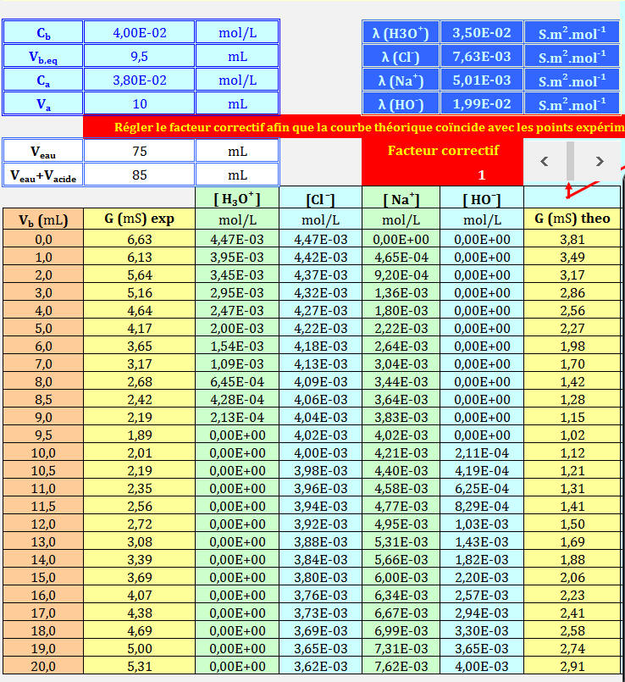Click the λ (H3O+) conductivity value 3,50E-02
The width and height of the screenshot is (625, 682).
(481, 33)
